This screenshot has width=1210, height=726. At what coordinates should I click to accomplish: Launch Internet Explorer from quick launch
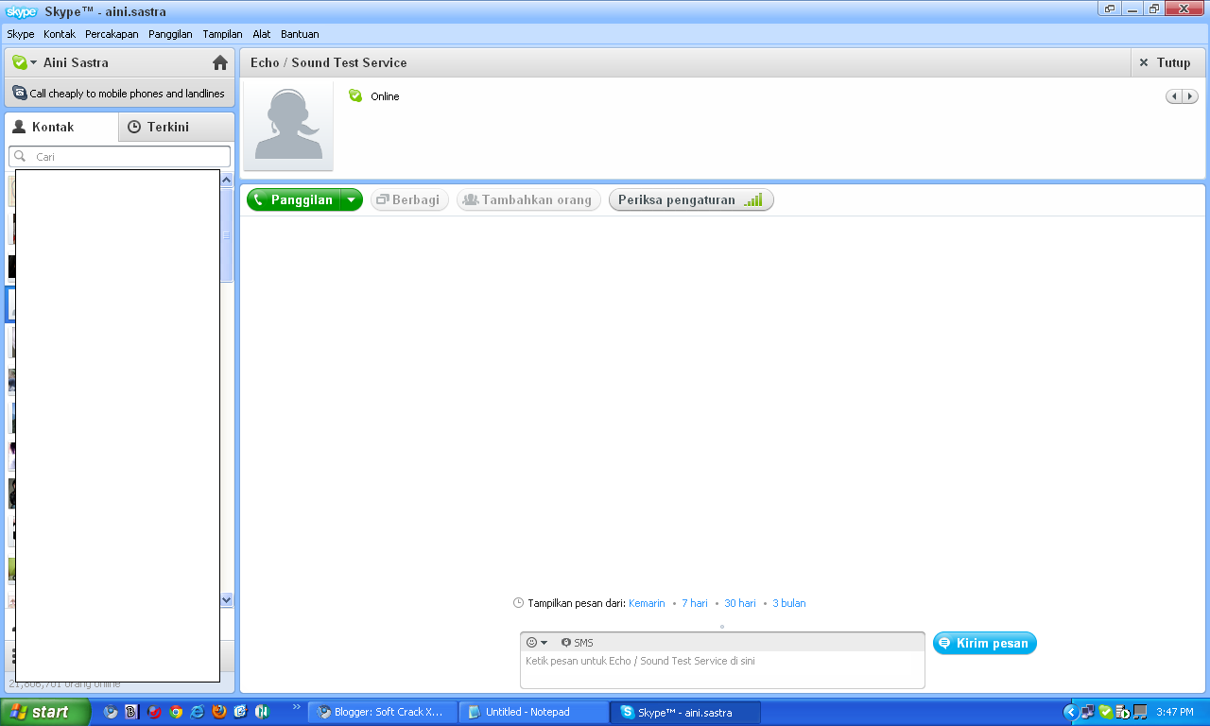tap(198, 712)
